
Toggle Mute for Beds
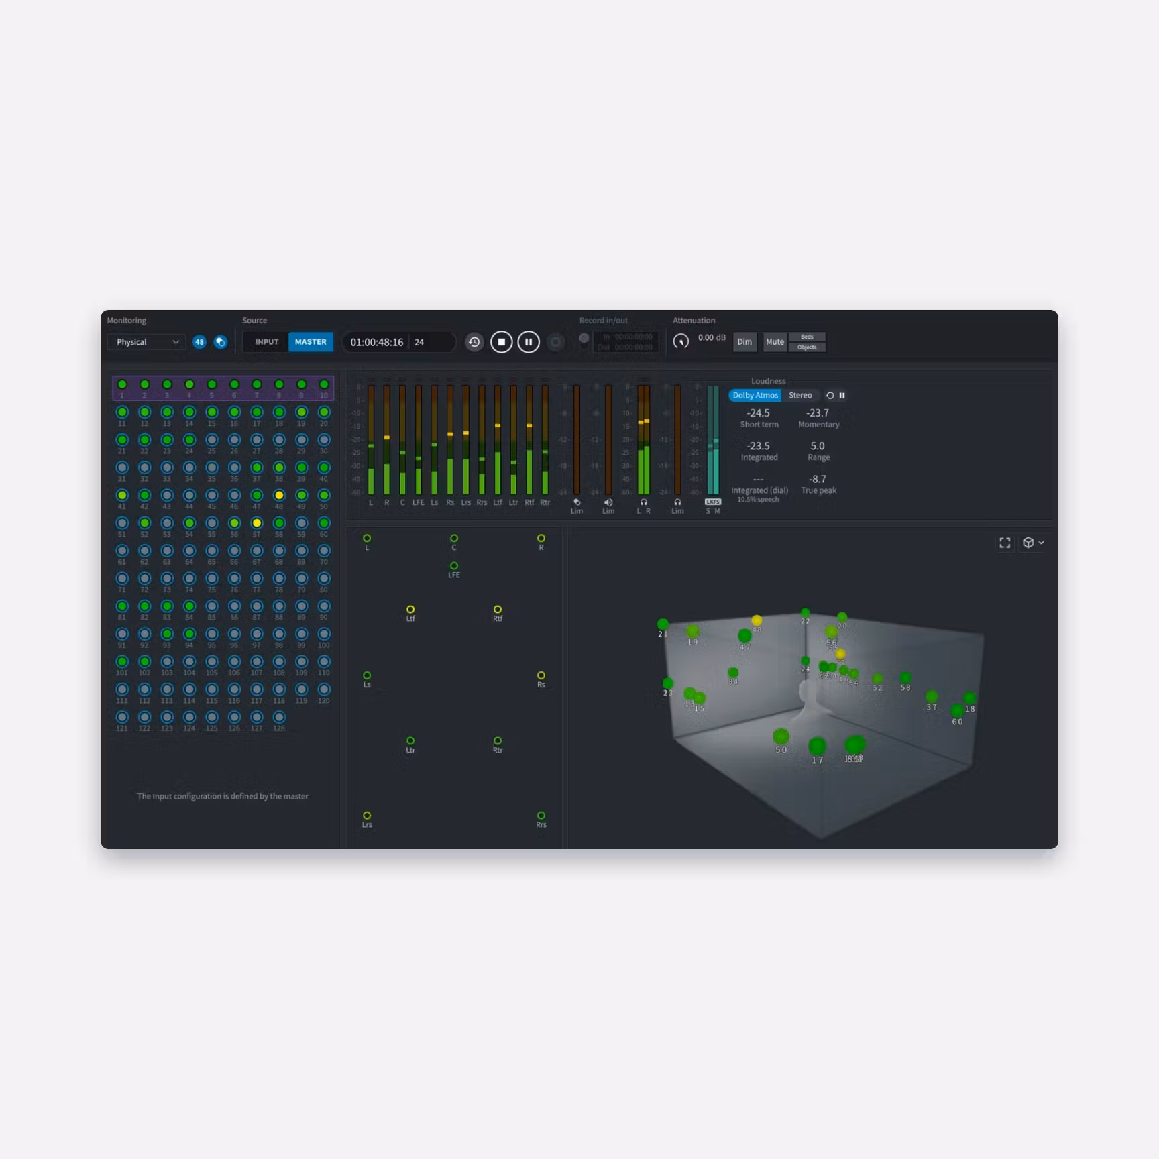click(x=808, y=337)
